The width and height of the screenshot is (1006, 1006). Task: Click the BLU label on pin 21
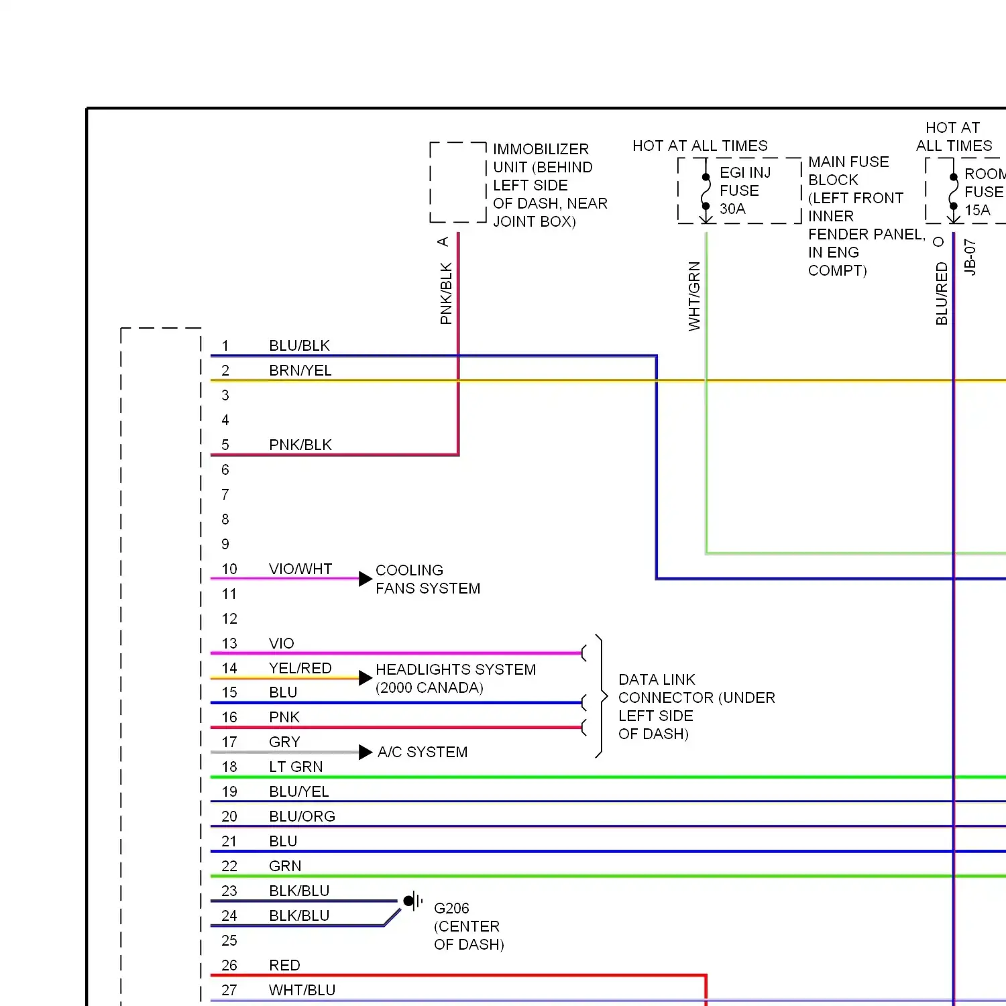tap(283, 841)
